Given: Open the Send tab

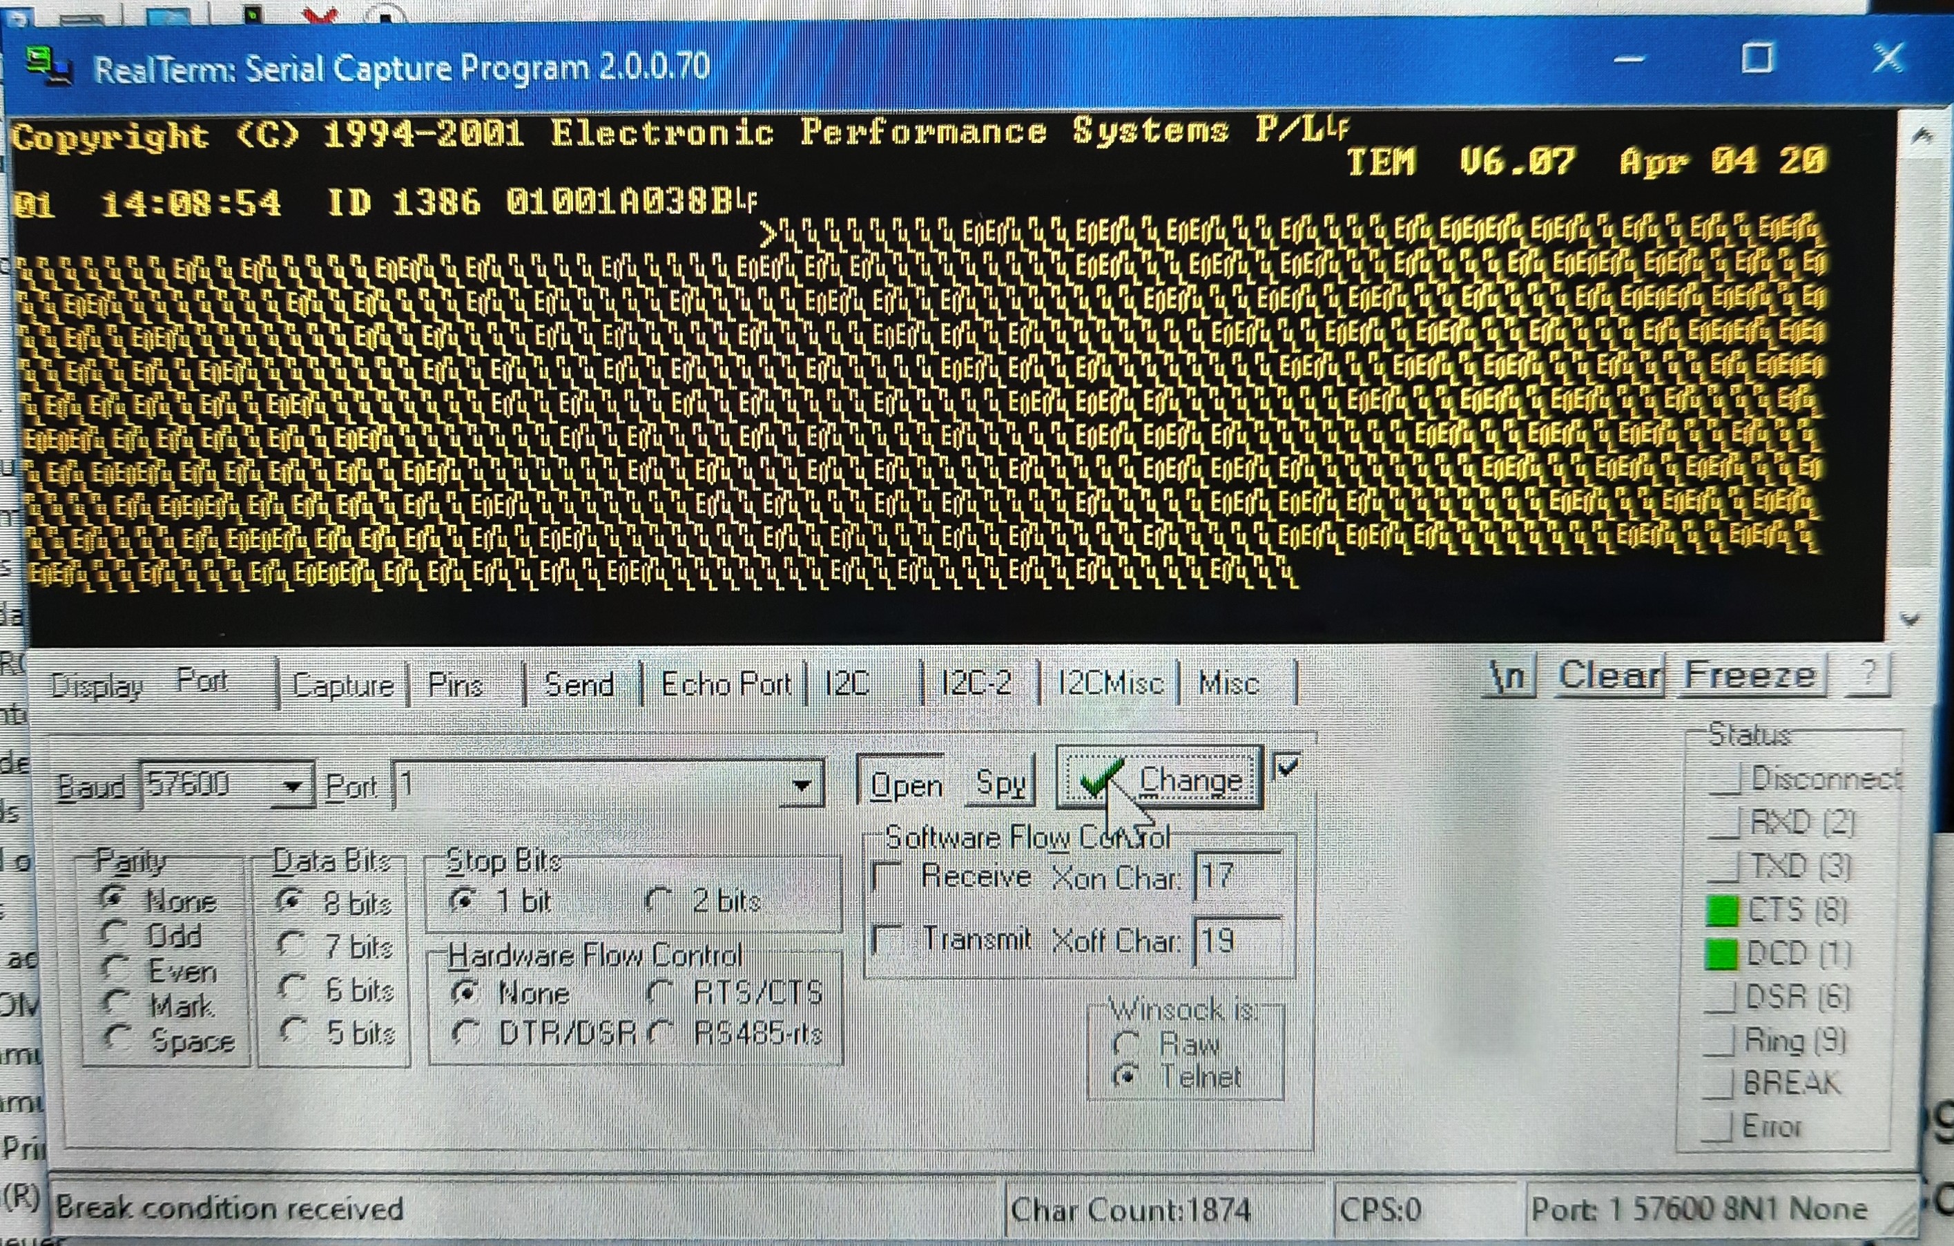Looking at the screenshot, I should point(579,684).
